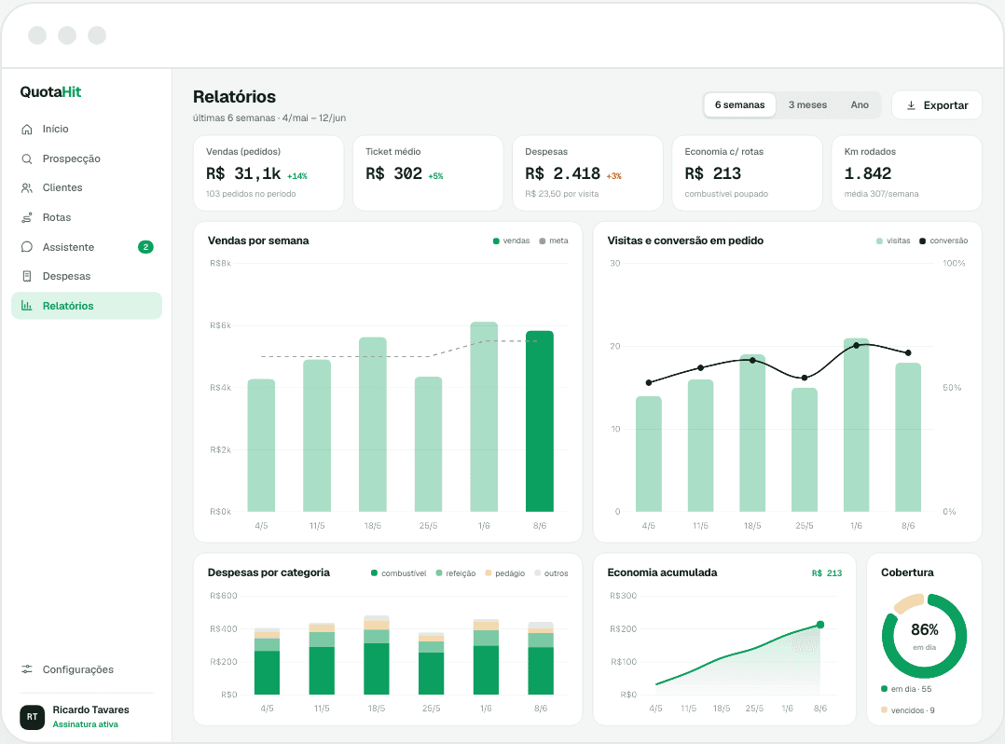Image resolution: width=1005 pixels, height=744 pixels.
Task: Toggle meta legend in Vendas por semana
Action: pos(553,241)
